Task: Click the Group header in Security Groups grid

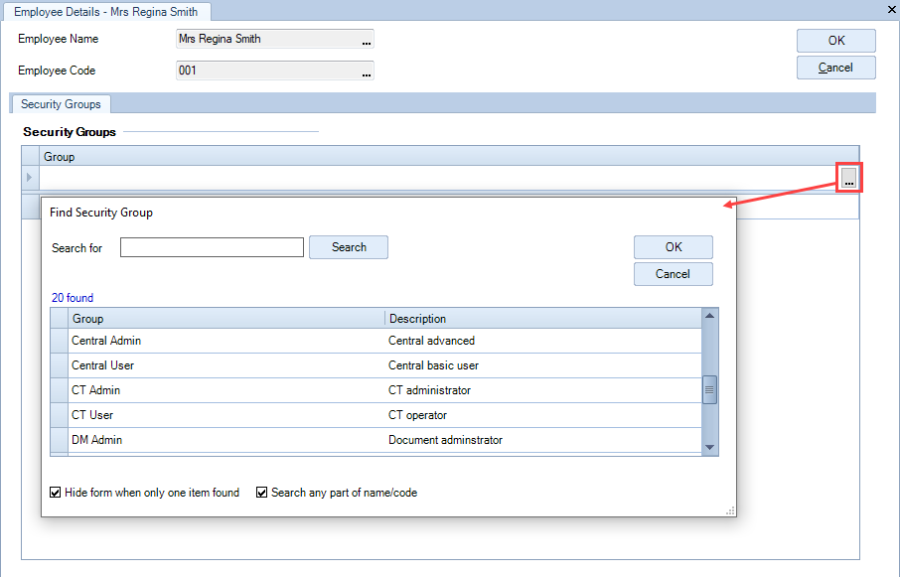Action: click(449, 157)
